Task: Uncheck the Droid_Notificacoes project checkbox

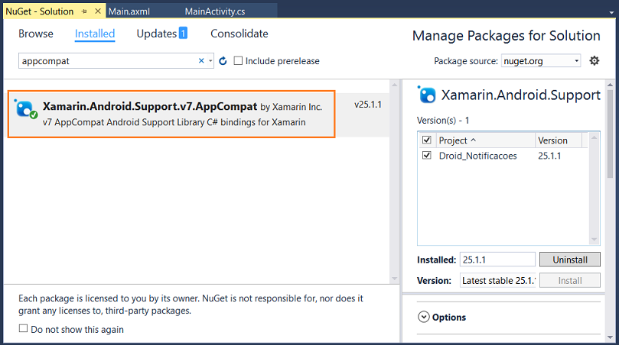Action: [x=426, y=155]
